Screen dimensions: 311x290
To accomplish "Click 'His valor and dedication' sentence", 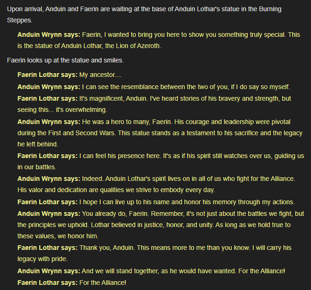I will pyautogui.click(x=116, y=190).
